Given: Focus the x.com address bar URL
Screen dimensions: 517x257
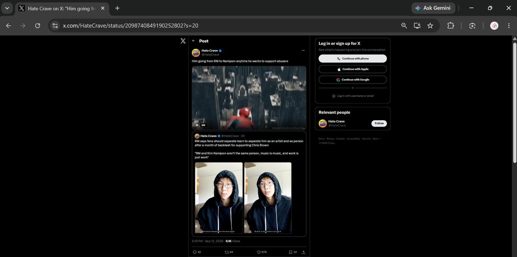Looking at the screenshot, I should 131,26.
